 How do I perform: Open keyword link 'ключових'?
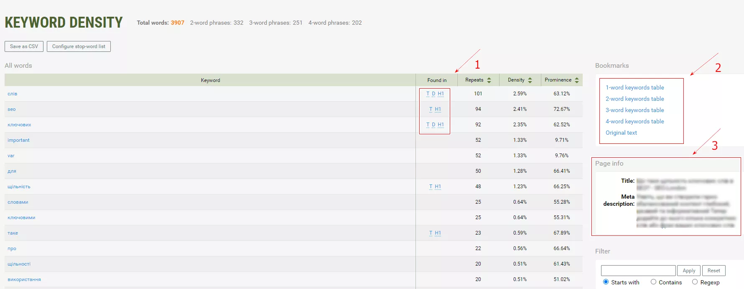19,125
